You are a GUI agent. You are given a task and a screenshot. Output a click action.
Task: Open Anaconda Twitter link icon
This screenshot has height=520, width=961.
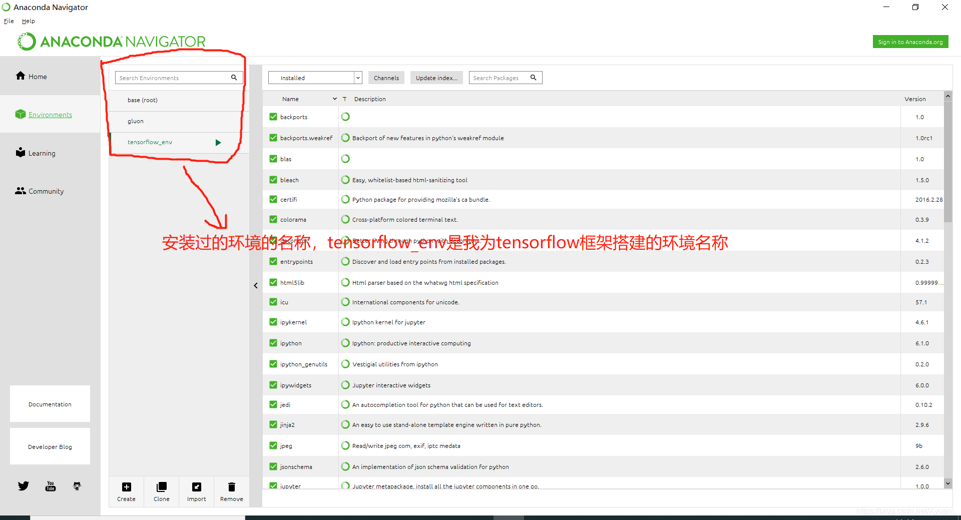(24, 486)
